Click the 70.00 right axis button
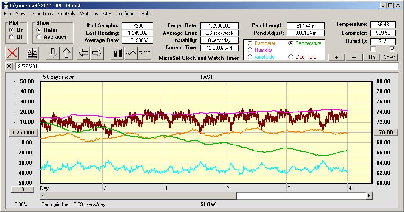Screen dimensions: 404x212 click(x=386, y=132)
